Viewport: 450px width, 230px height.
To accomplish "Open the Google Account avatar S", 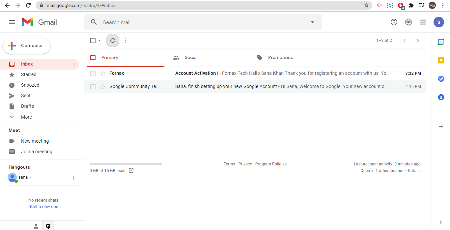I will click(439, 22).
